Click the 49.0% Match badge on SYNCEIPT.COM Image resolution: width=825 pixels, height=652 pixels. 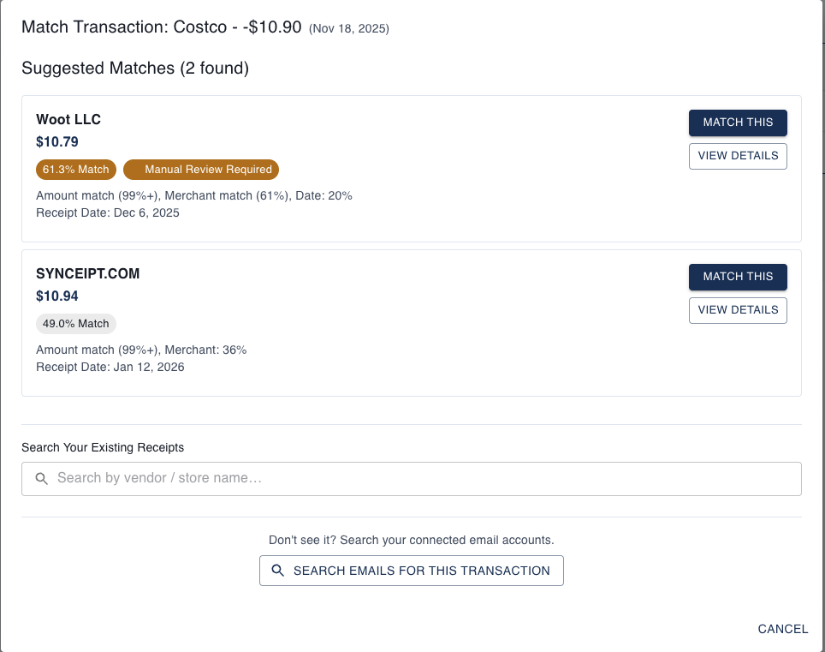point(75,323)
